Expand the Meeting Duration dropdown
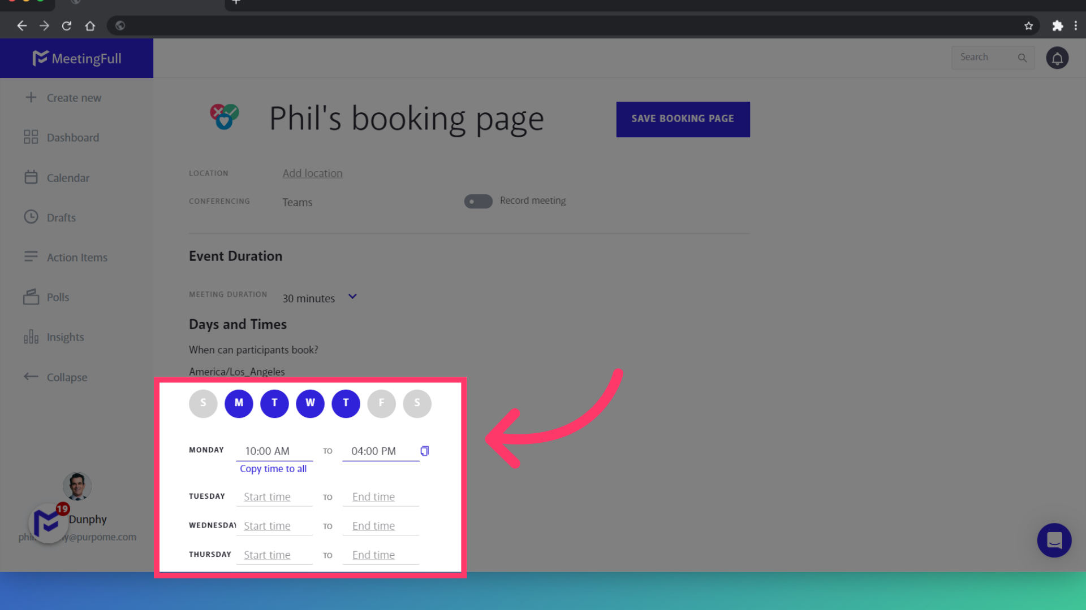 click(x=353, y=297)
